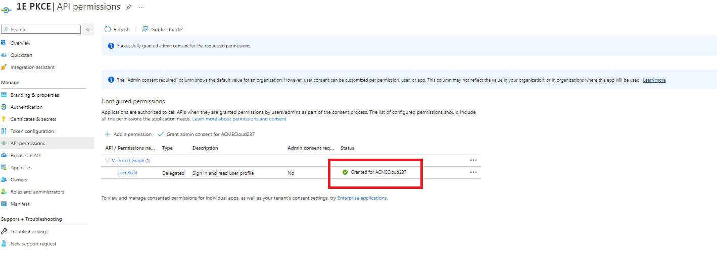This screenshot has width=717, height=260.
Task: Click the green granted status checkmark icon
Action: pos(345,172)
